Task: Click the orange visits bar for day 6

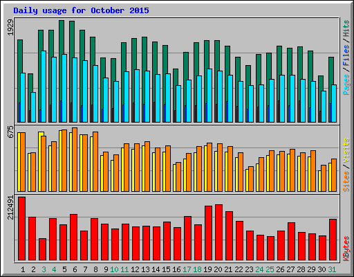Action: tap(75, 159)
